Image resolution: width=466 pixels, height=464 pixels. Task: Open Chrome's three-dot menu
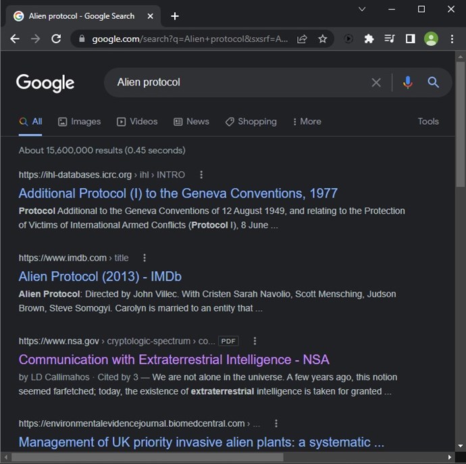(x=452, y=39)
